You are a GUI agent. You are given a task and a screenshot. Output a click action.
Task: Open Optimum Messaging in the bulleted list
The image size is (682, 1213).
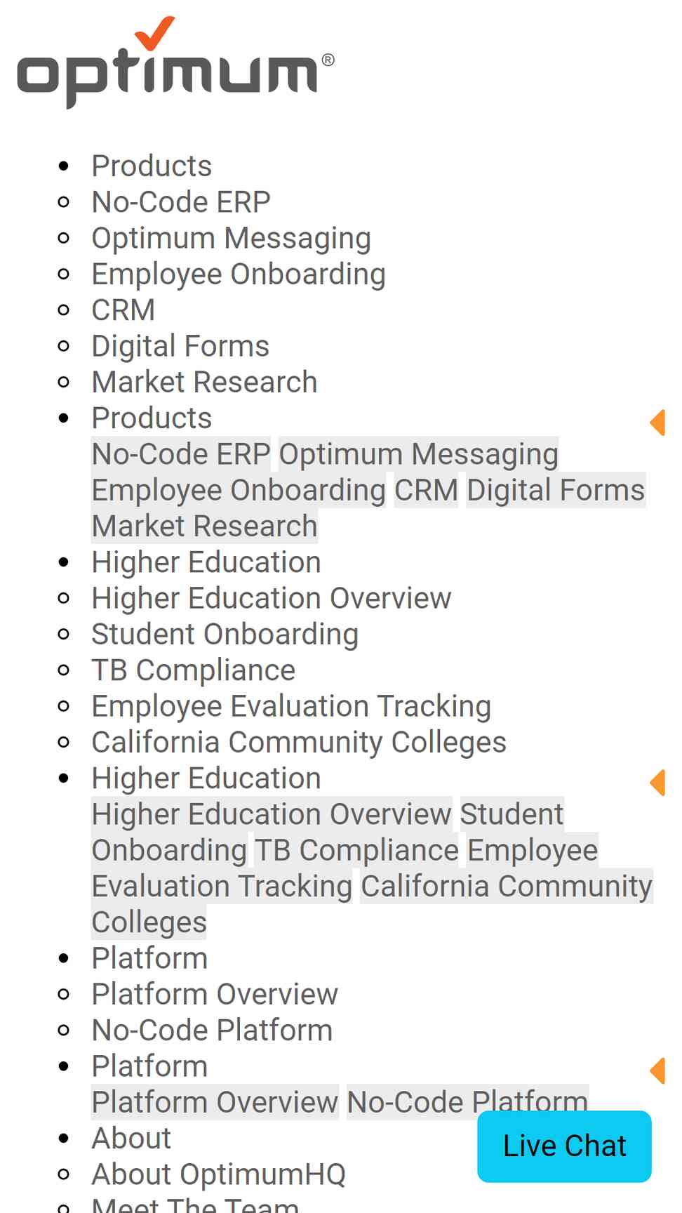[x=232, y=239]
